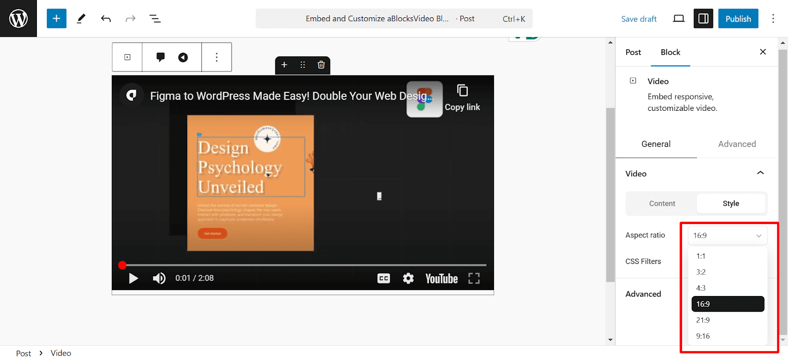Open the Aspect ratio dropdown
The image size is (788, 360).
pyautogui.click(x=727, y=235)
